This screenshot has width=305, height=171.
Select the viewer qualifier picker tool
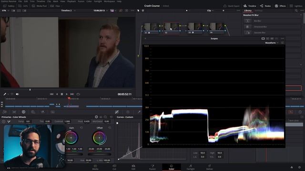tap(5, 94)
